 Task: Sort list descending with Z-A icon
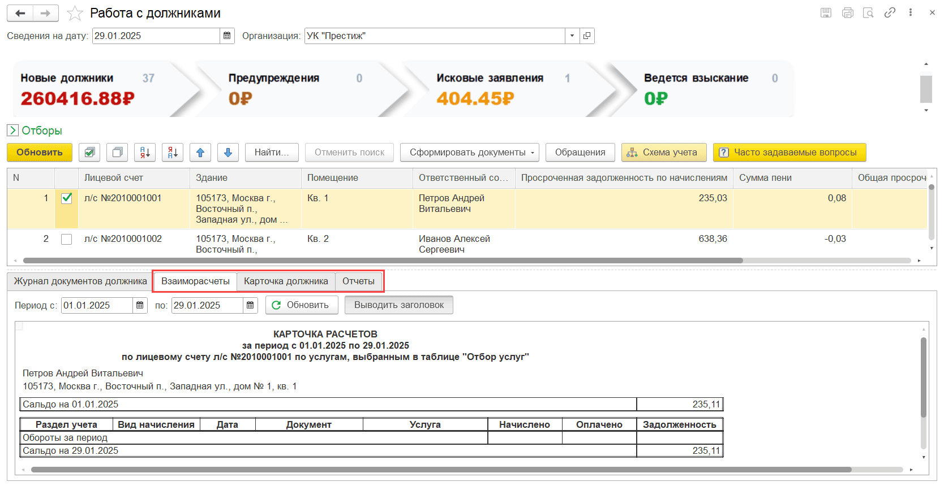click(x=173, y=153)
